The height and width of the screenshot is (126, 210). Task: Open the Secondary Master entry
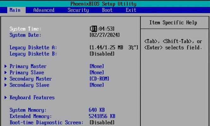pyautogui.click(x=31, y=79)
